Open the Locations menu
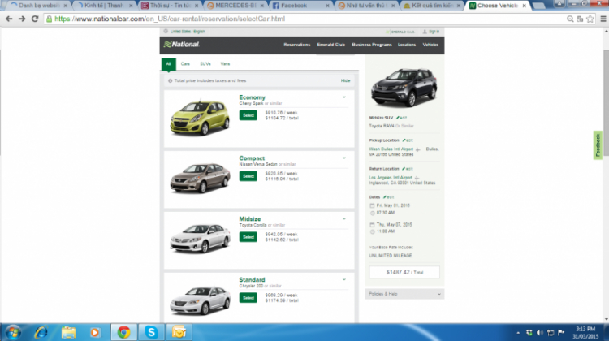The height and width of the screenshot is (341, 609). tap(407, 45)
